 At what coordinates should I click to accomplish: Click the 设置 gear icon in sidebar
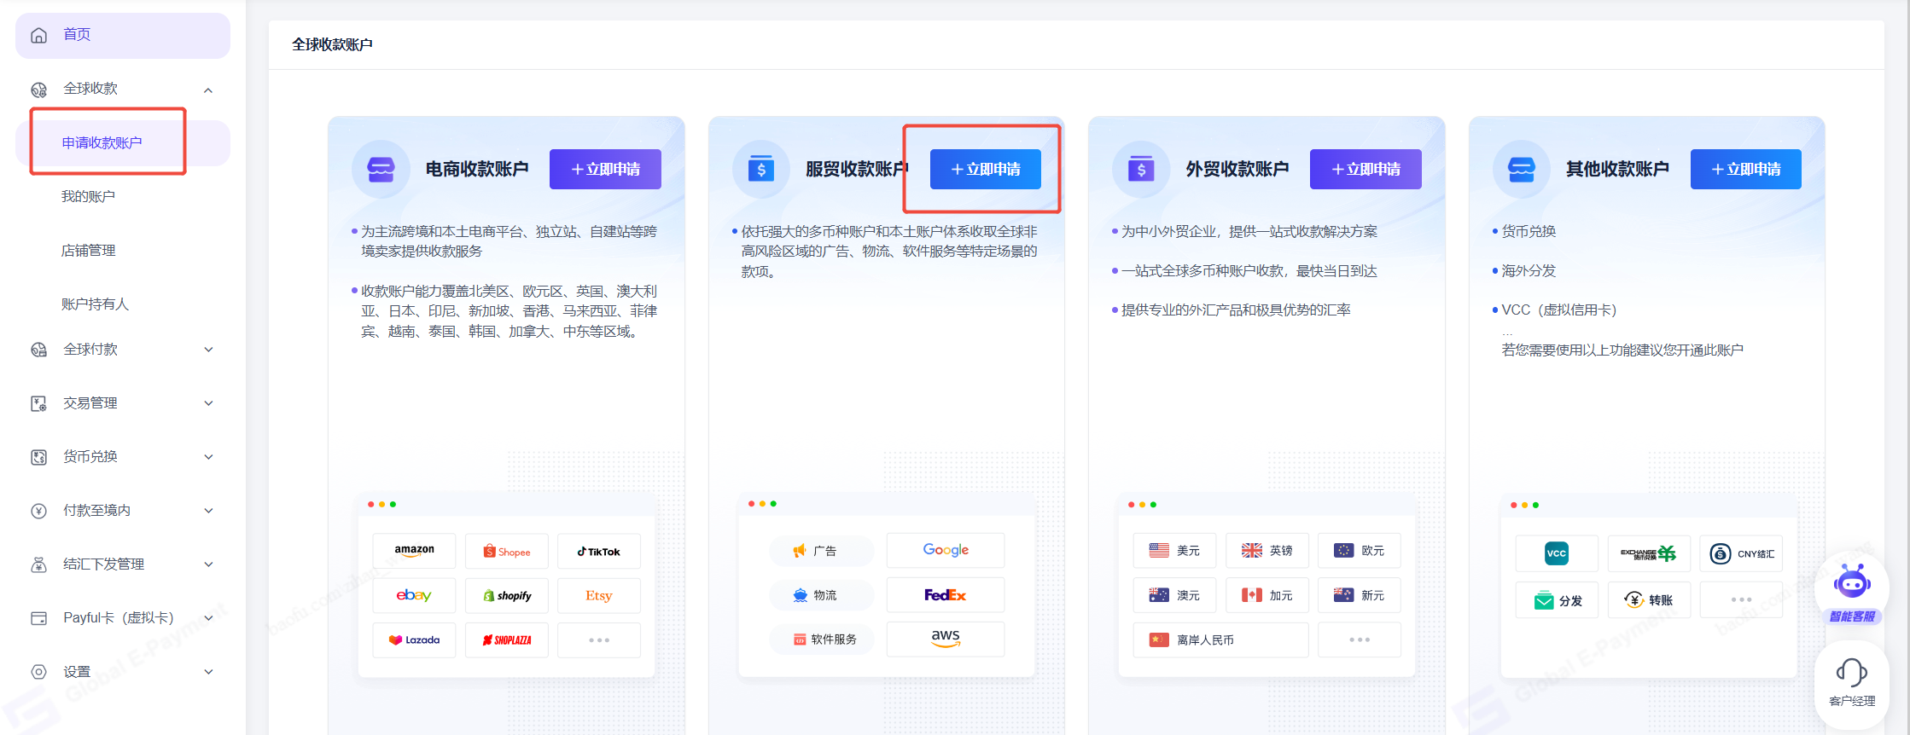[x=39, y=672]
